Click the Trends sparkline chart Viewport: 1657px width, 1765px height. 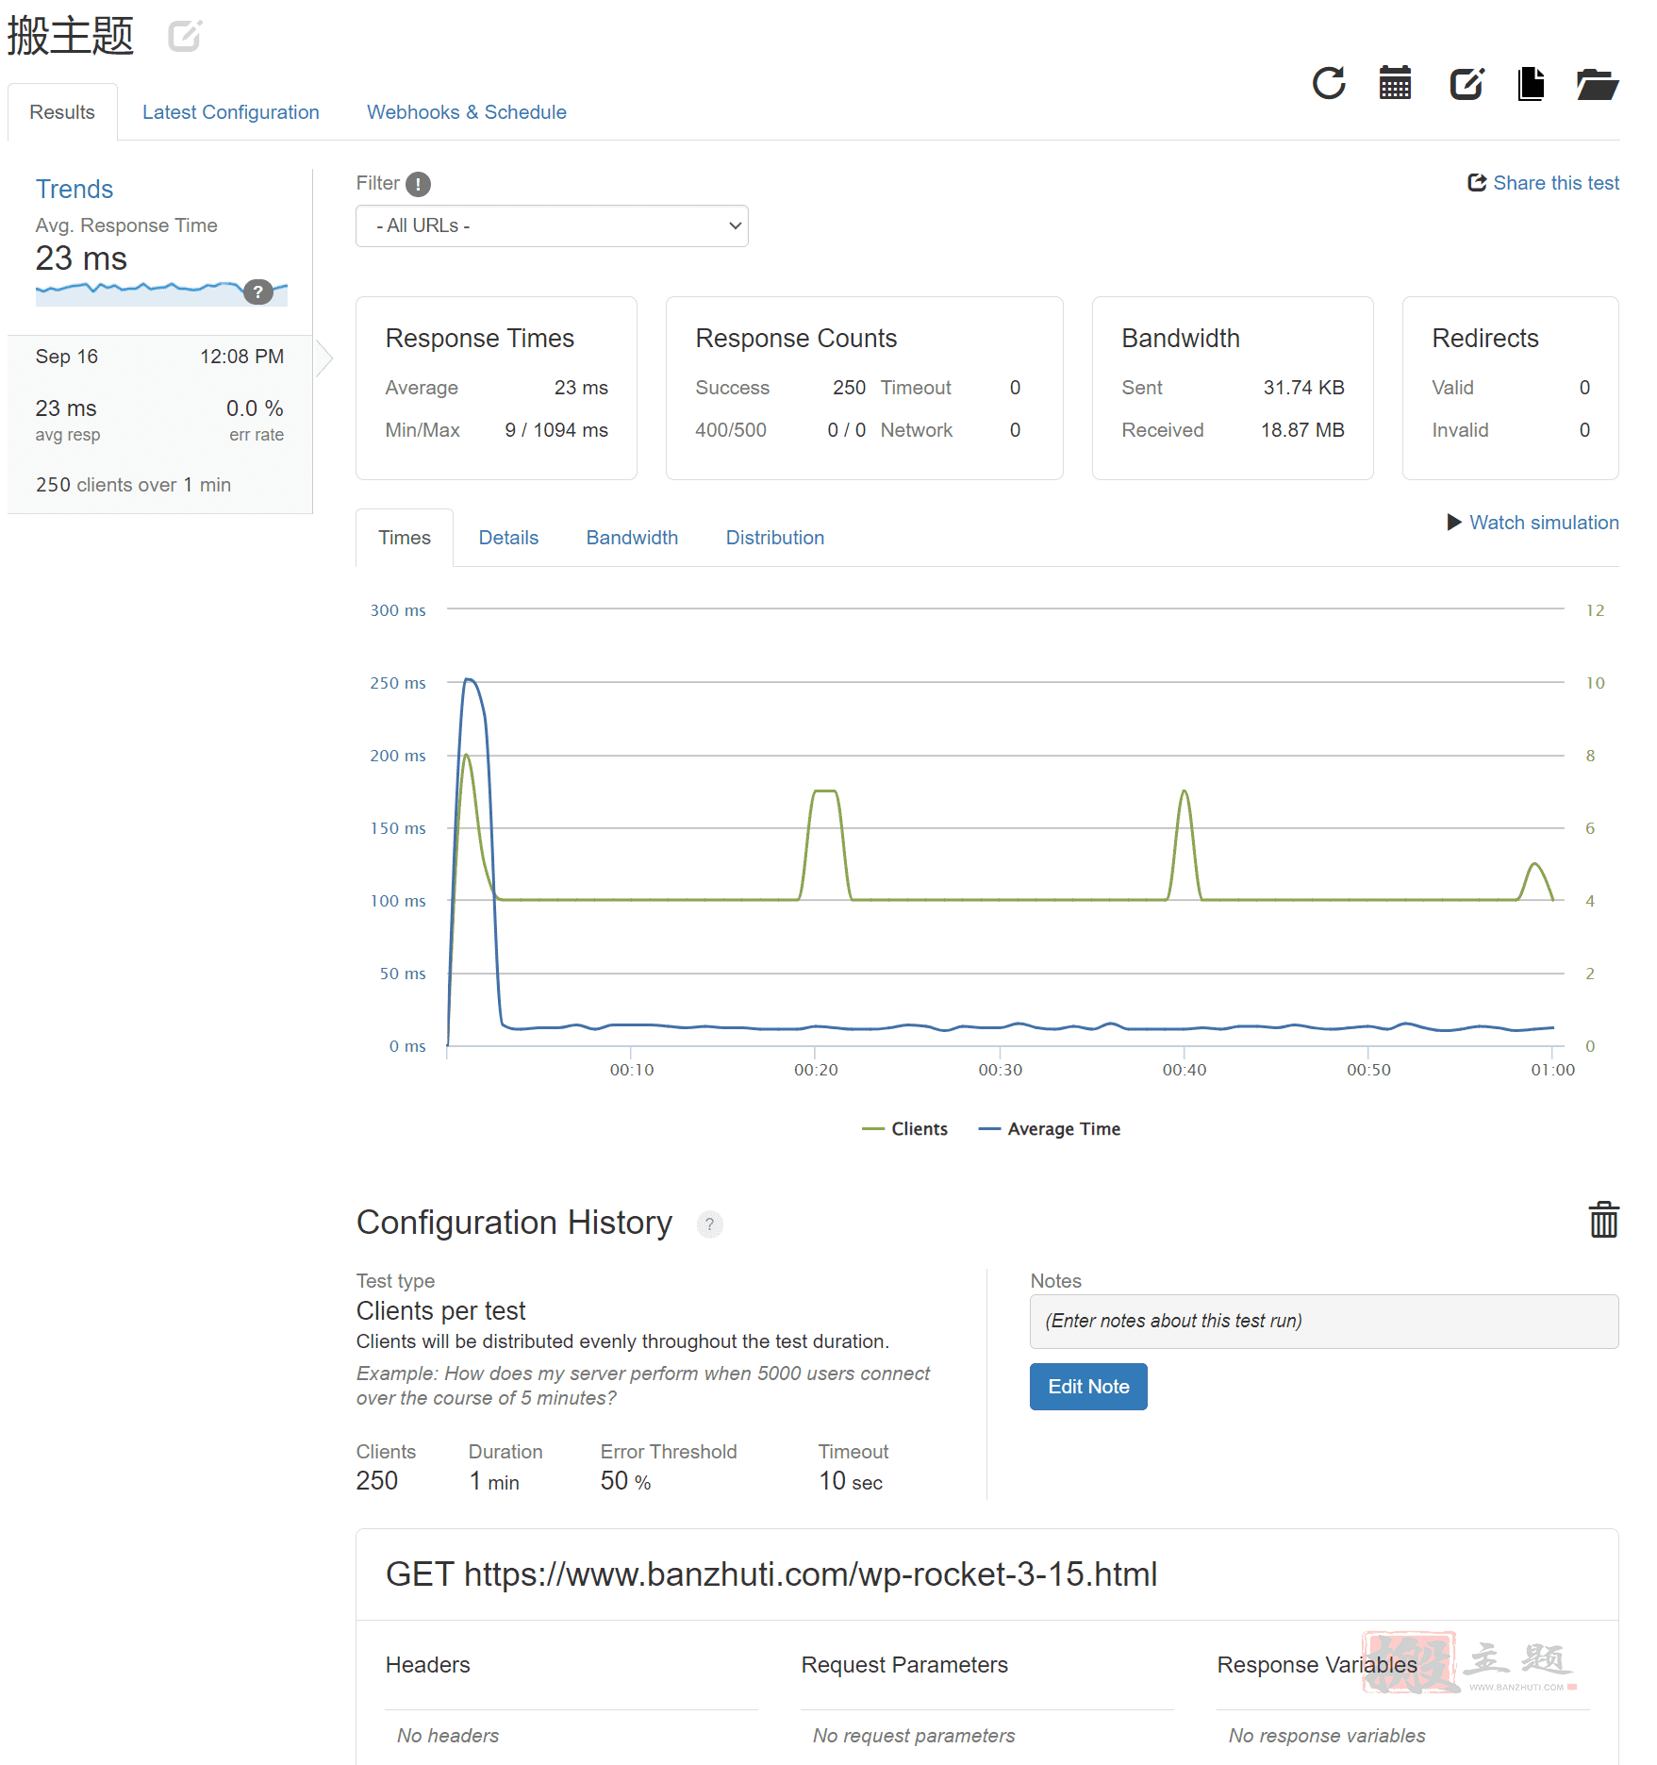pyautogui.click(x=161, y=292)
